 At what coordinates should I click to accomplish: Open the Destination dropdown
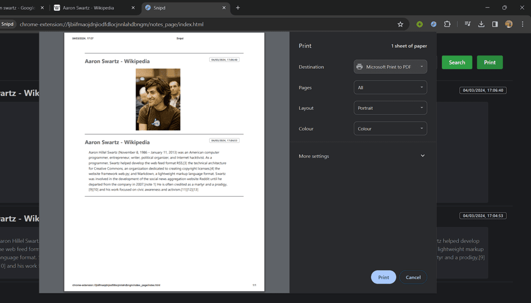click(390, 67)
